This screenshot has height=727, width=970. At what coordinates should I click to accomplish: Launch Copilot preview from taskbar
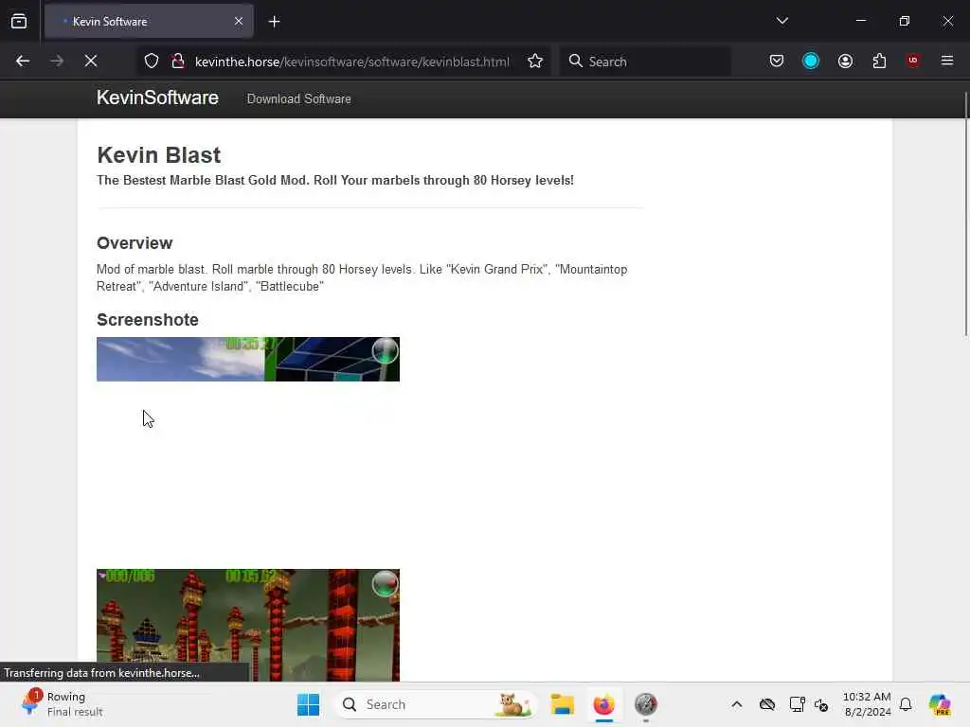(x=940, y=704)
